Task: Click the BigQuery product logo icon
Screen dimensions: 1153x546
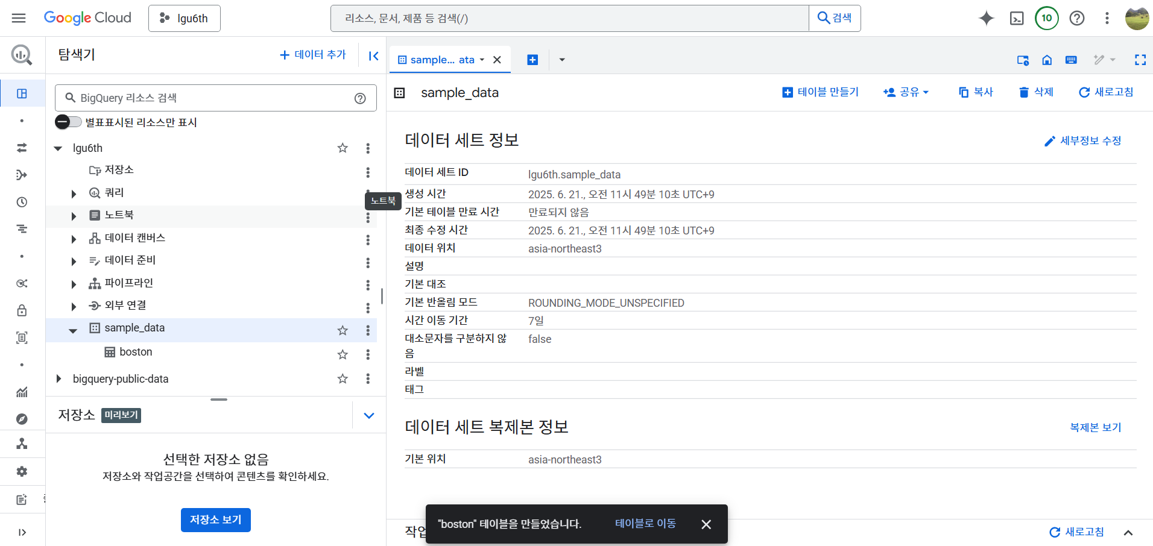Action: point(22,55)
